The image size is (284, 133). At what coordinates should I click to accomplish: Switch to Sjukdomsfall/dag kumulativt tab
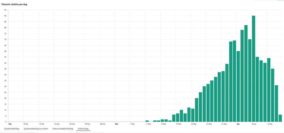point(36,129)
